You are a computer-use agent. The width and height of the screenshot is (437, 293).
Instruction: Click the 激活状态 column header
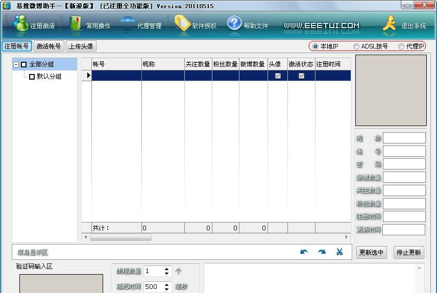coord(301,64)
